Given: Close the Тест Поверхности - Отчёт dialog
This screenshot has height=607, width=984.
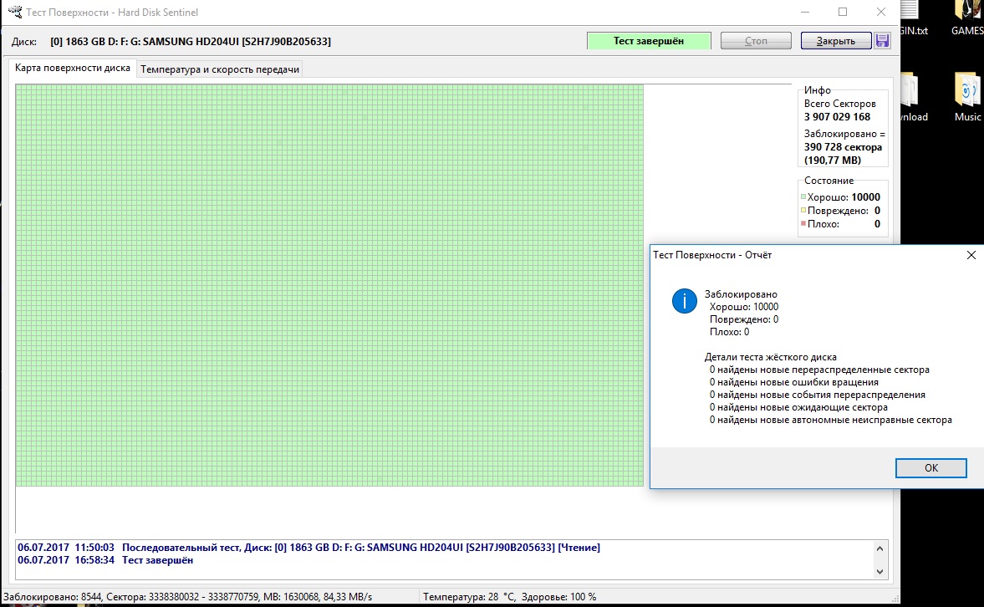Looking at the screenshot, I should tap(971, 255).
